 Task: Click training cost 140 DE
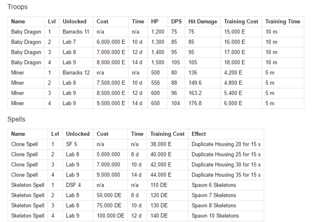pyautogui.click(x=159, y=216)
